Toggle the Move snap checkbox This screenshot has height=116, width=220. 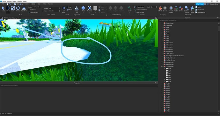pos(42,11)
